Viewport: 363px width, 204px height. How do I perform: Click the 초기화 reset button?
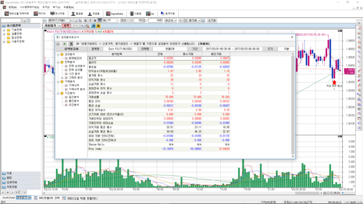pos(212,21)
